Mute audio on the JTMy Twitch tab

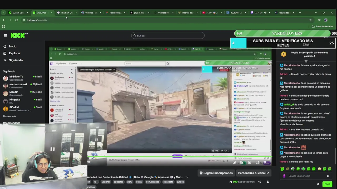(x=265, y=13)
